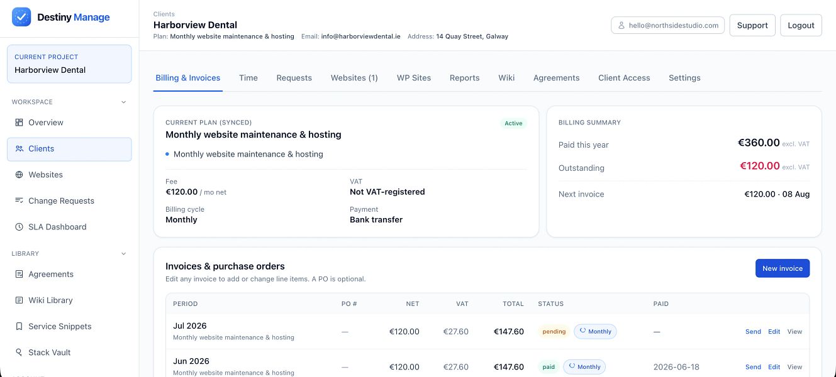Select Websites in the sidebar
The image size is (836, 377).
[x=69, y=175]
